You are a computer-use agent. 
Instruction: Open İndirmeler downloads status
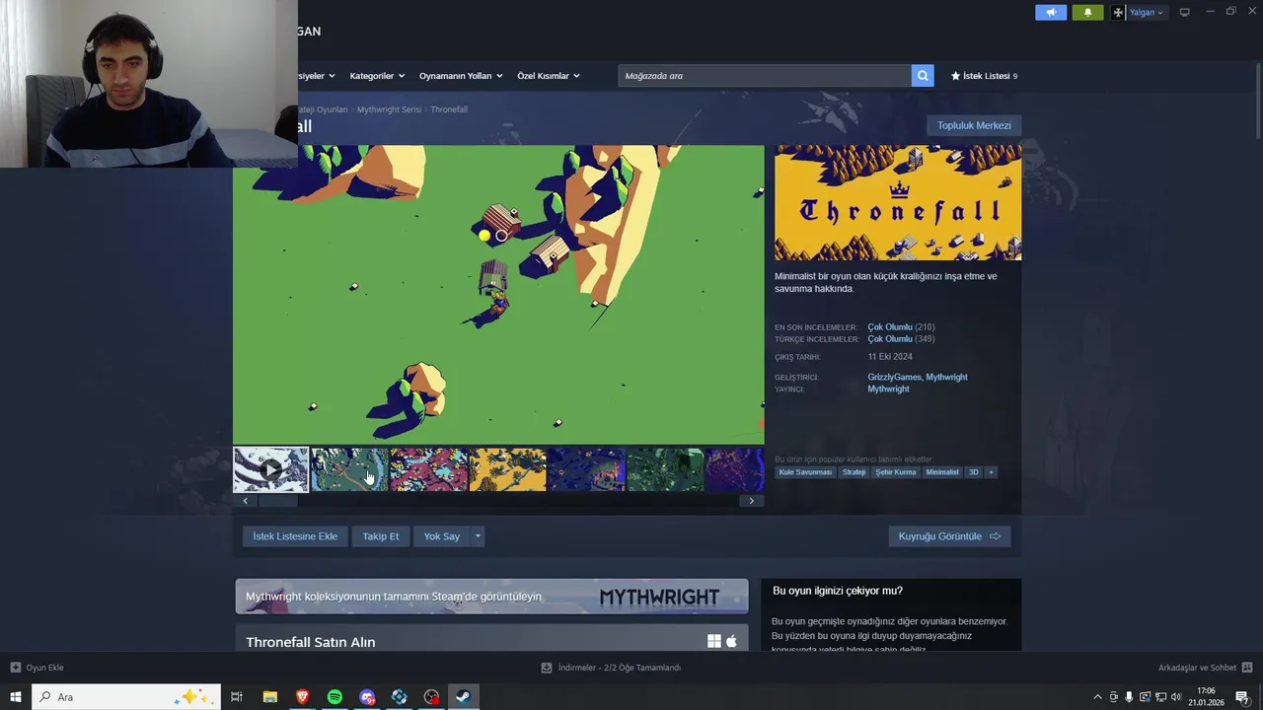coord(611,668)
